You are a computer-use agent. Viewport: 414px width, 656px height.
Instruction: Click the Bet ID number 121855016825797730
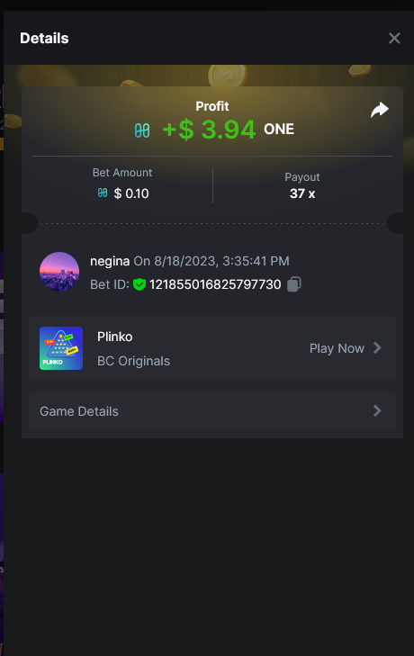click(x=215, y=284)
